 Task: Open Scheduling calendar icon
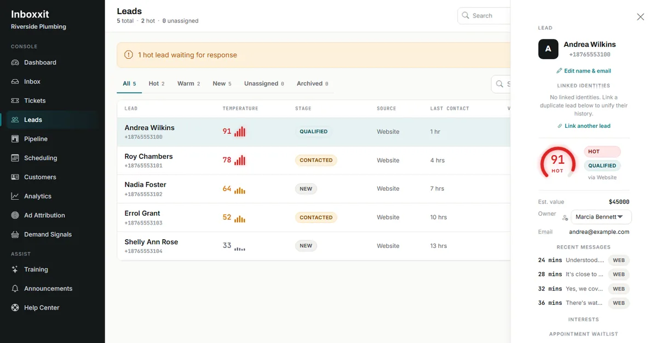(15, 158)
